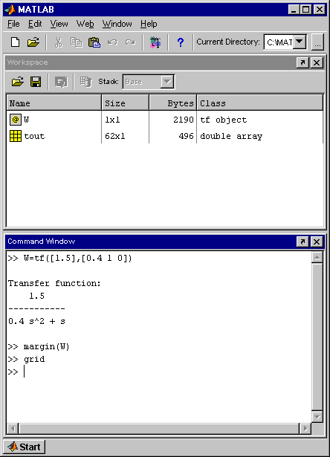Undock the Workspace panel

pos(302,62)
